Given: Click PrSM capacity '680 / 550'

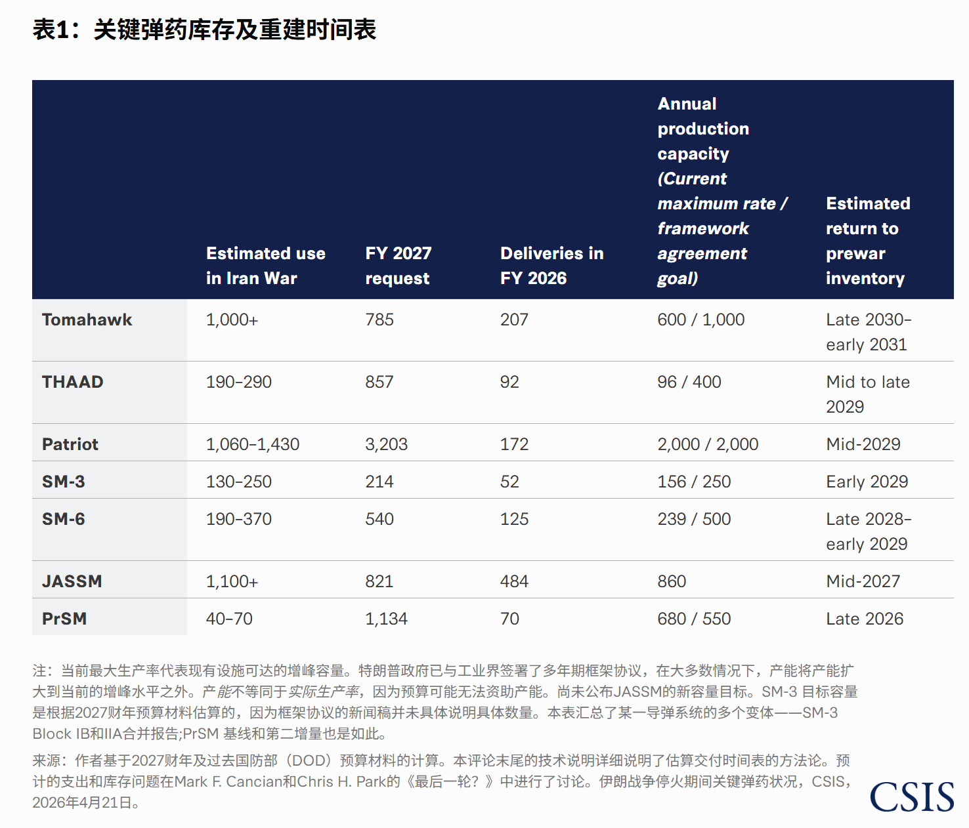Looking at the screenshot, I should [694, 619].
